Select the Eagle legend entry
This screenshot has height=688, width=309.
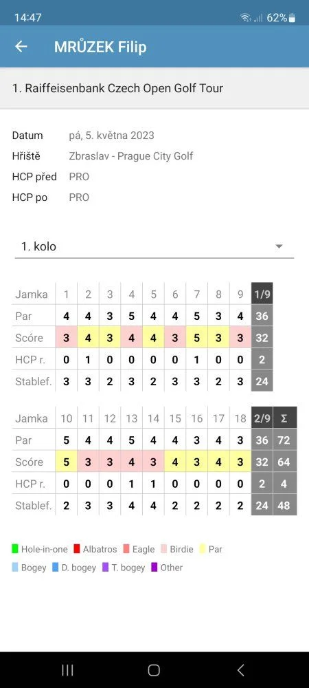(x=139, y=549)
